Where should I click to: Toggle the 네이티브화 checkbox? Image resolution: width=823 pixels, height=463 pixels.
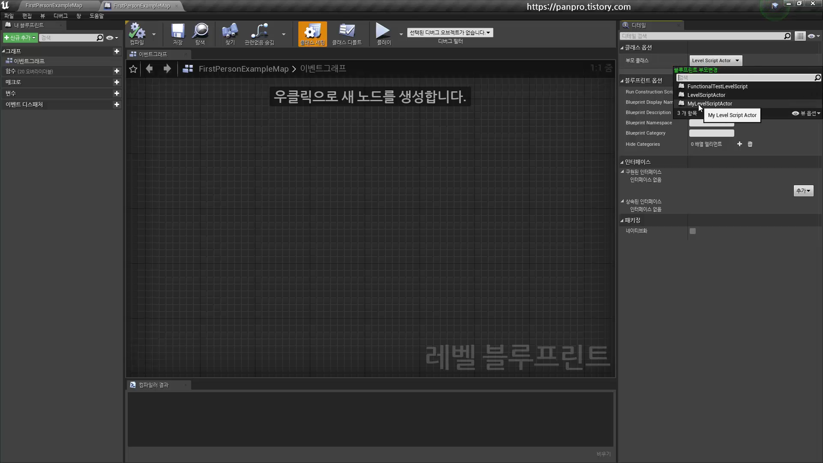pos(693,231)
